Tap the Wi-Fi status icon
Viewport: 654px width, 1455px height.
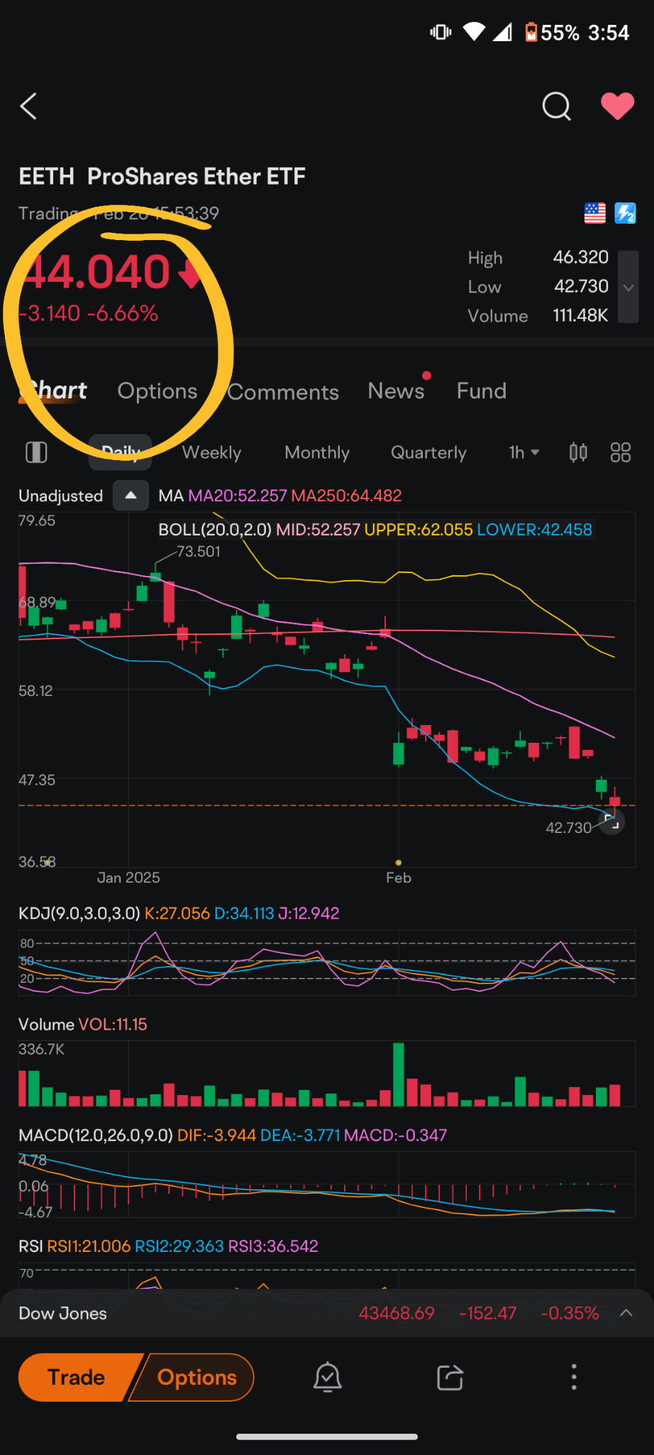click(474, 32)
